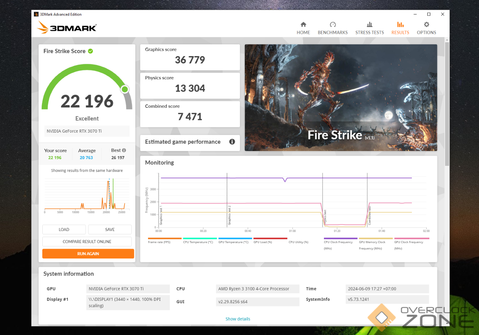Go to the Home icon in navigation
This screenshot has height=335, width=479.
(303, 25)
